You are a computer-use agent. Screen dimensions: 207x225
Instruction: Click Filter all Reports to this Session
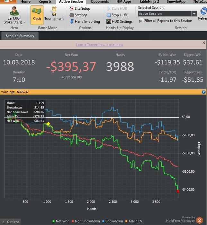click(x=166, y=21)
